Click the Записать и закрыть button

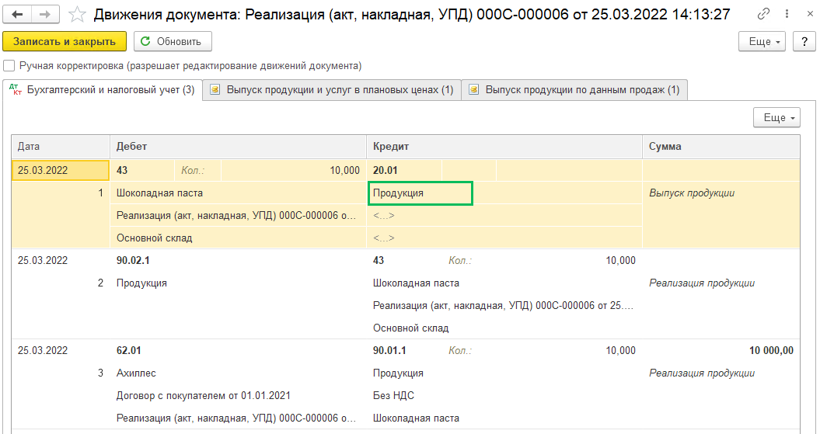click(x=65, y=42)
